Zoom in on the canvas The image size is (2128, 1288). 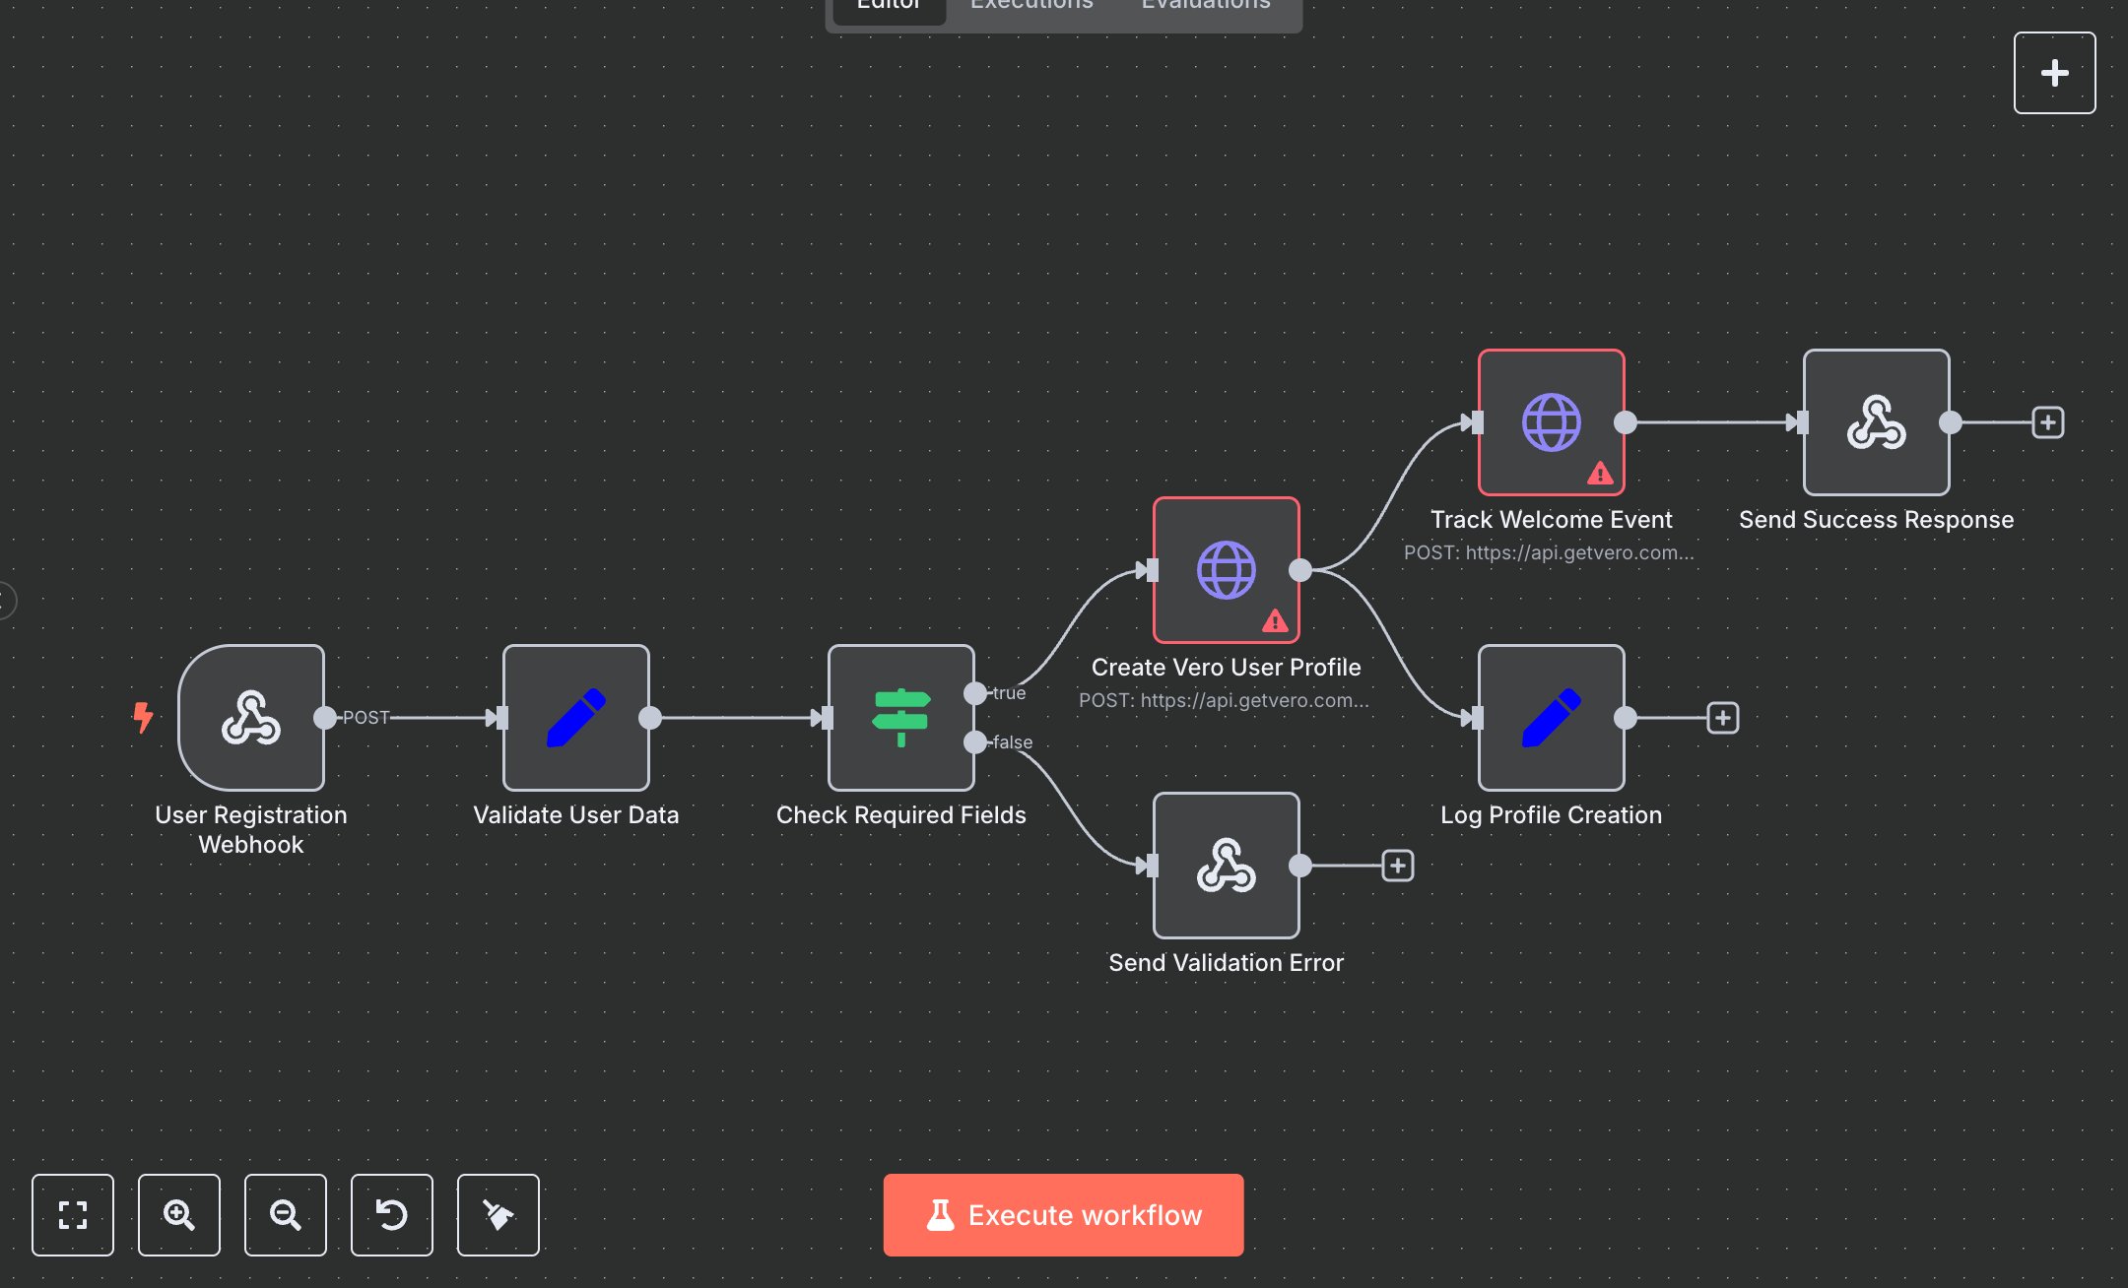tap(179, 1215)
